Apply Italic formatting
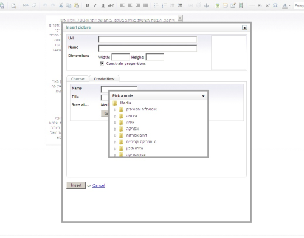 [x=95, y=5]
